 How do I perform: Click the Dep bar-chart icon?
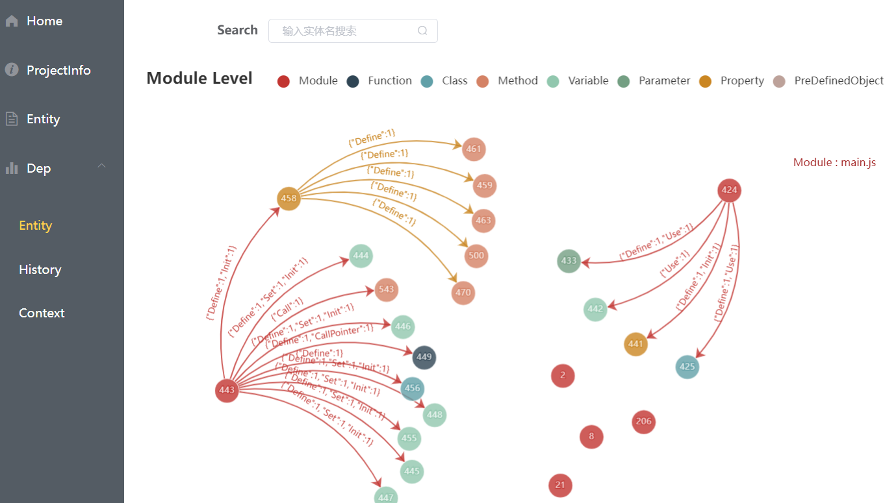(11, 167)
